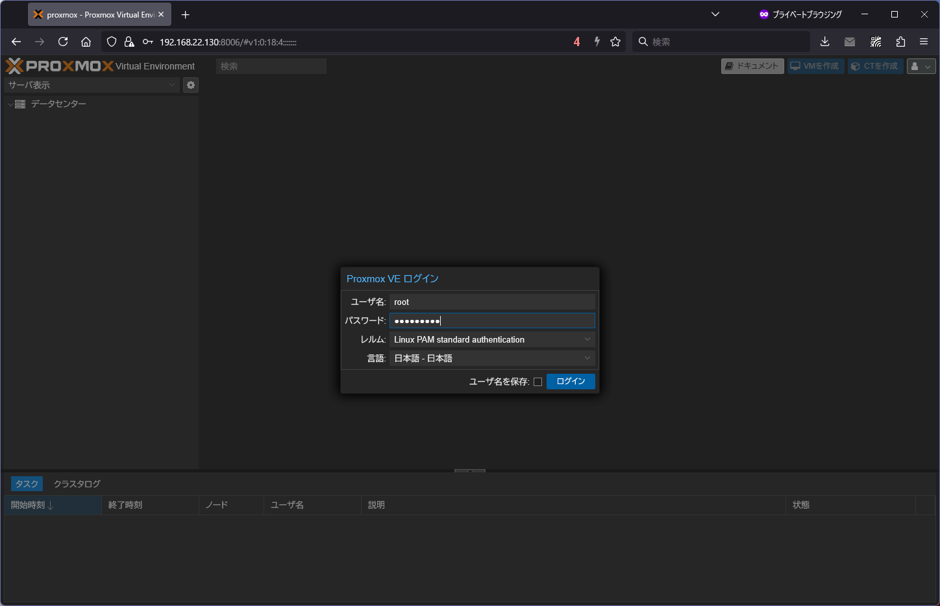Image resolution: width=940 pixels, height=606 pixels.
Task: Open the saved password key icon
Action: (148, 42)
